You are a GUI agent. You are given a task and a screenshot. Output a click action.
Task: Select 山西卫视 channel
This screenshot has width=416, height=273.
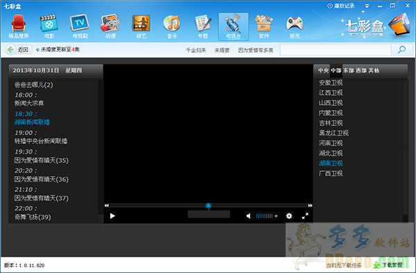tap(331, 103)
